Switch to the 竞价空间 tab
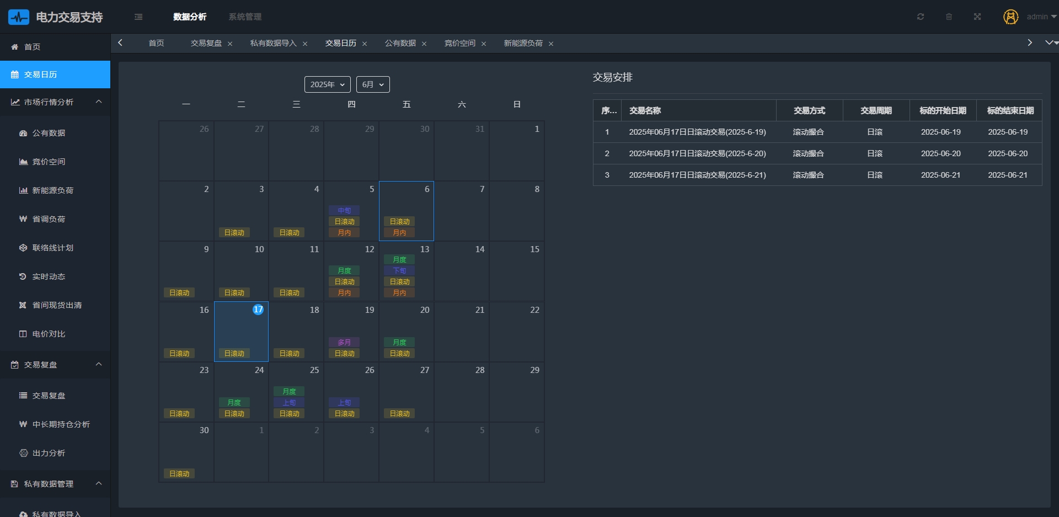Screen dimensions: 1059x517 (x=460, y=43)
